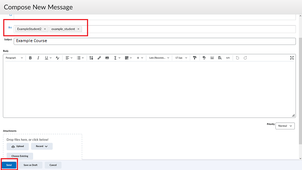Click the Upload attachment button
This screenshot has width=302, height=170.
[18, 146]
